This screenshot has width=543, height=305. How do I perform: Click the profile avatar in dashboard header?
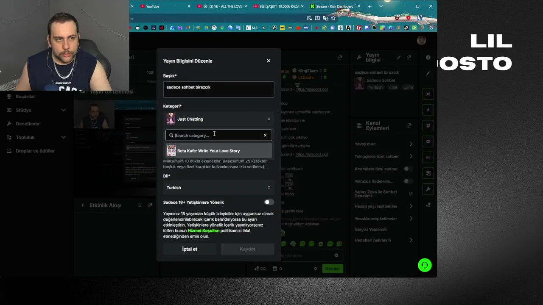421,40
